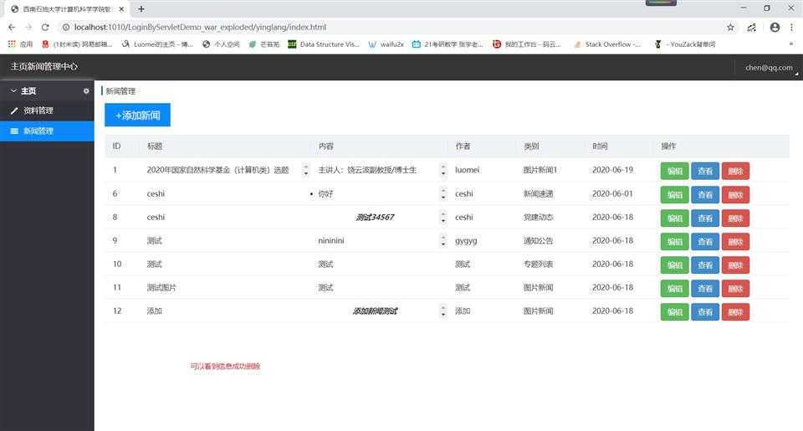The image size is (803, 431).
Task: Click content scroll arrows in nininini row
Action: tap(443, 240)
